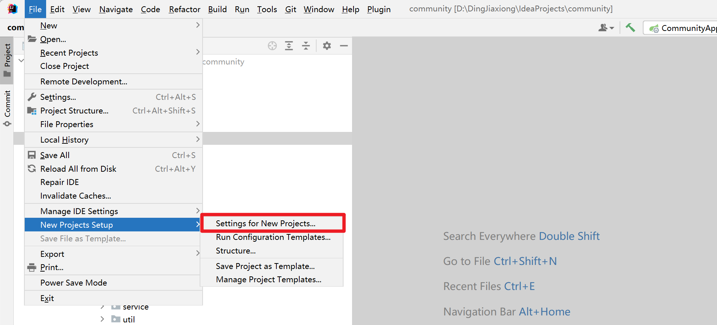Click the Expand All icon in Project panel
Image resolution: width=717 pixels, height=325 pixels.
point(289,46)
